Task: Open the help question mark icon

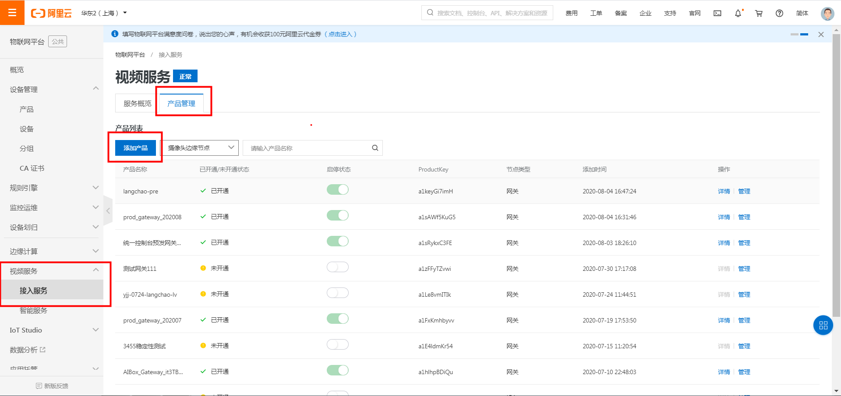Action: (x=779, y=13)
